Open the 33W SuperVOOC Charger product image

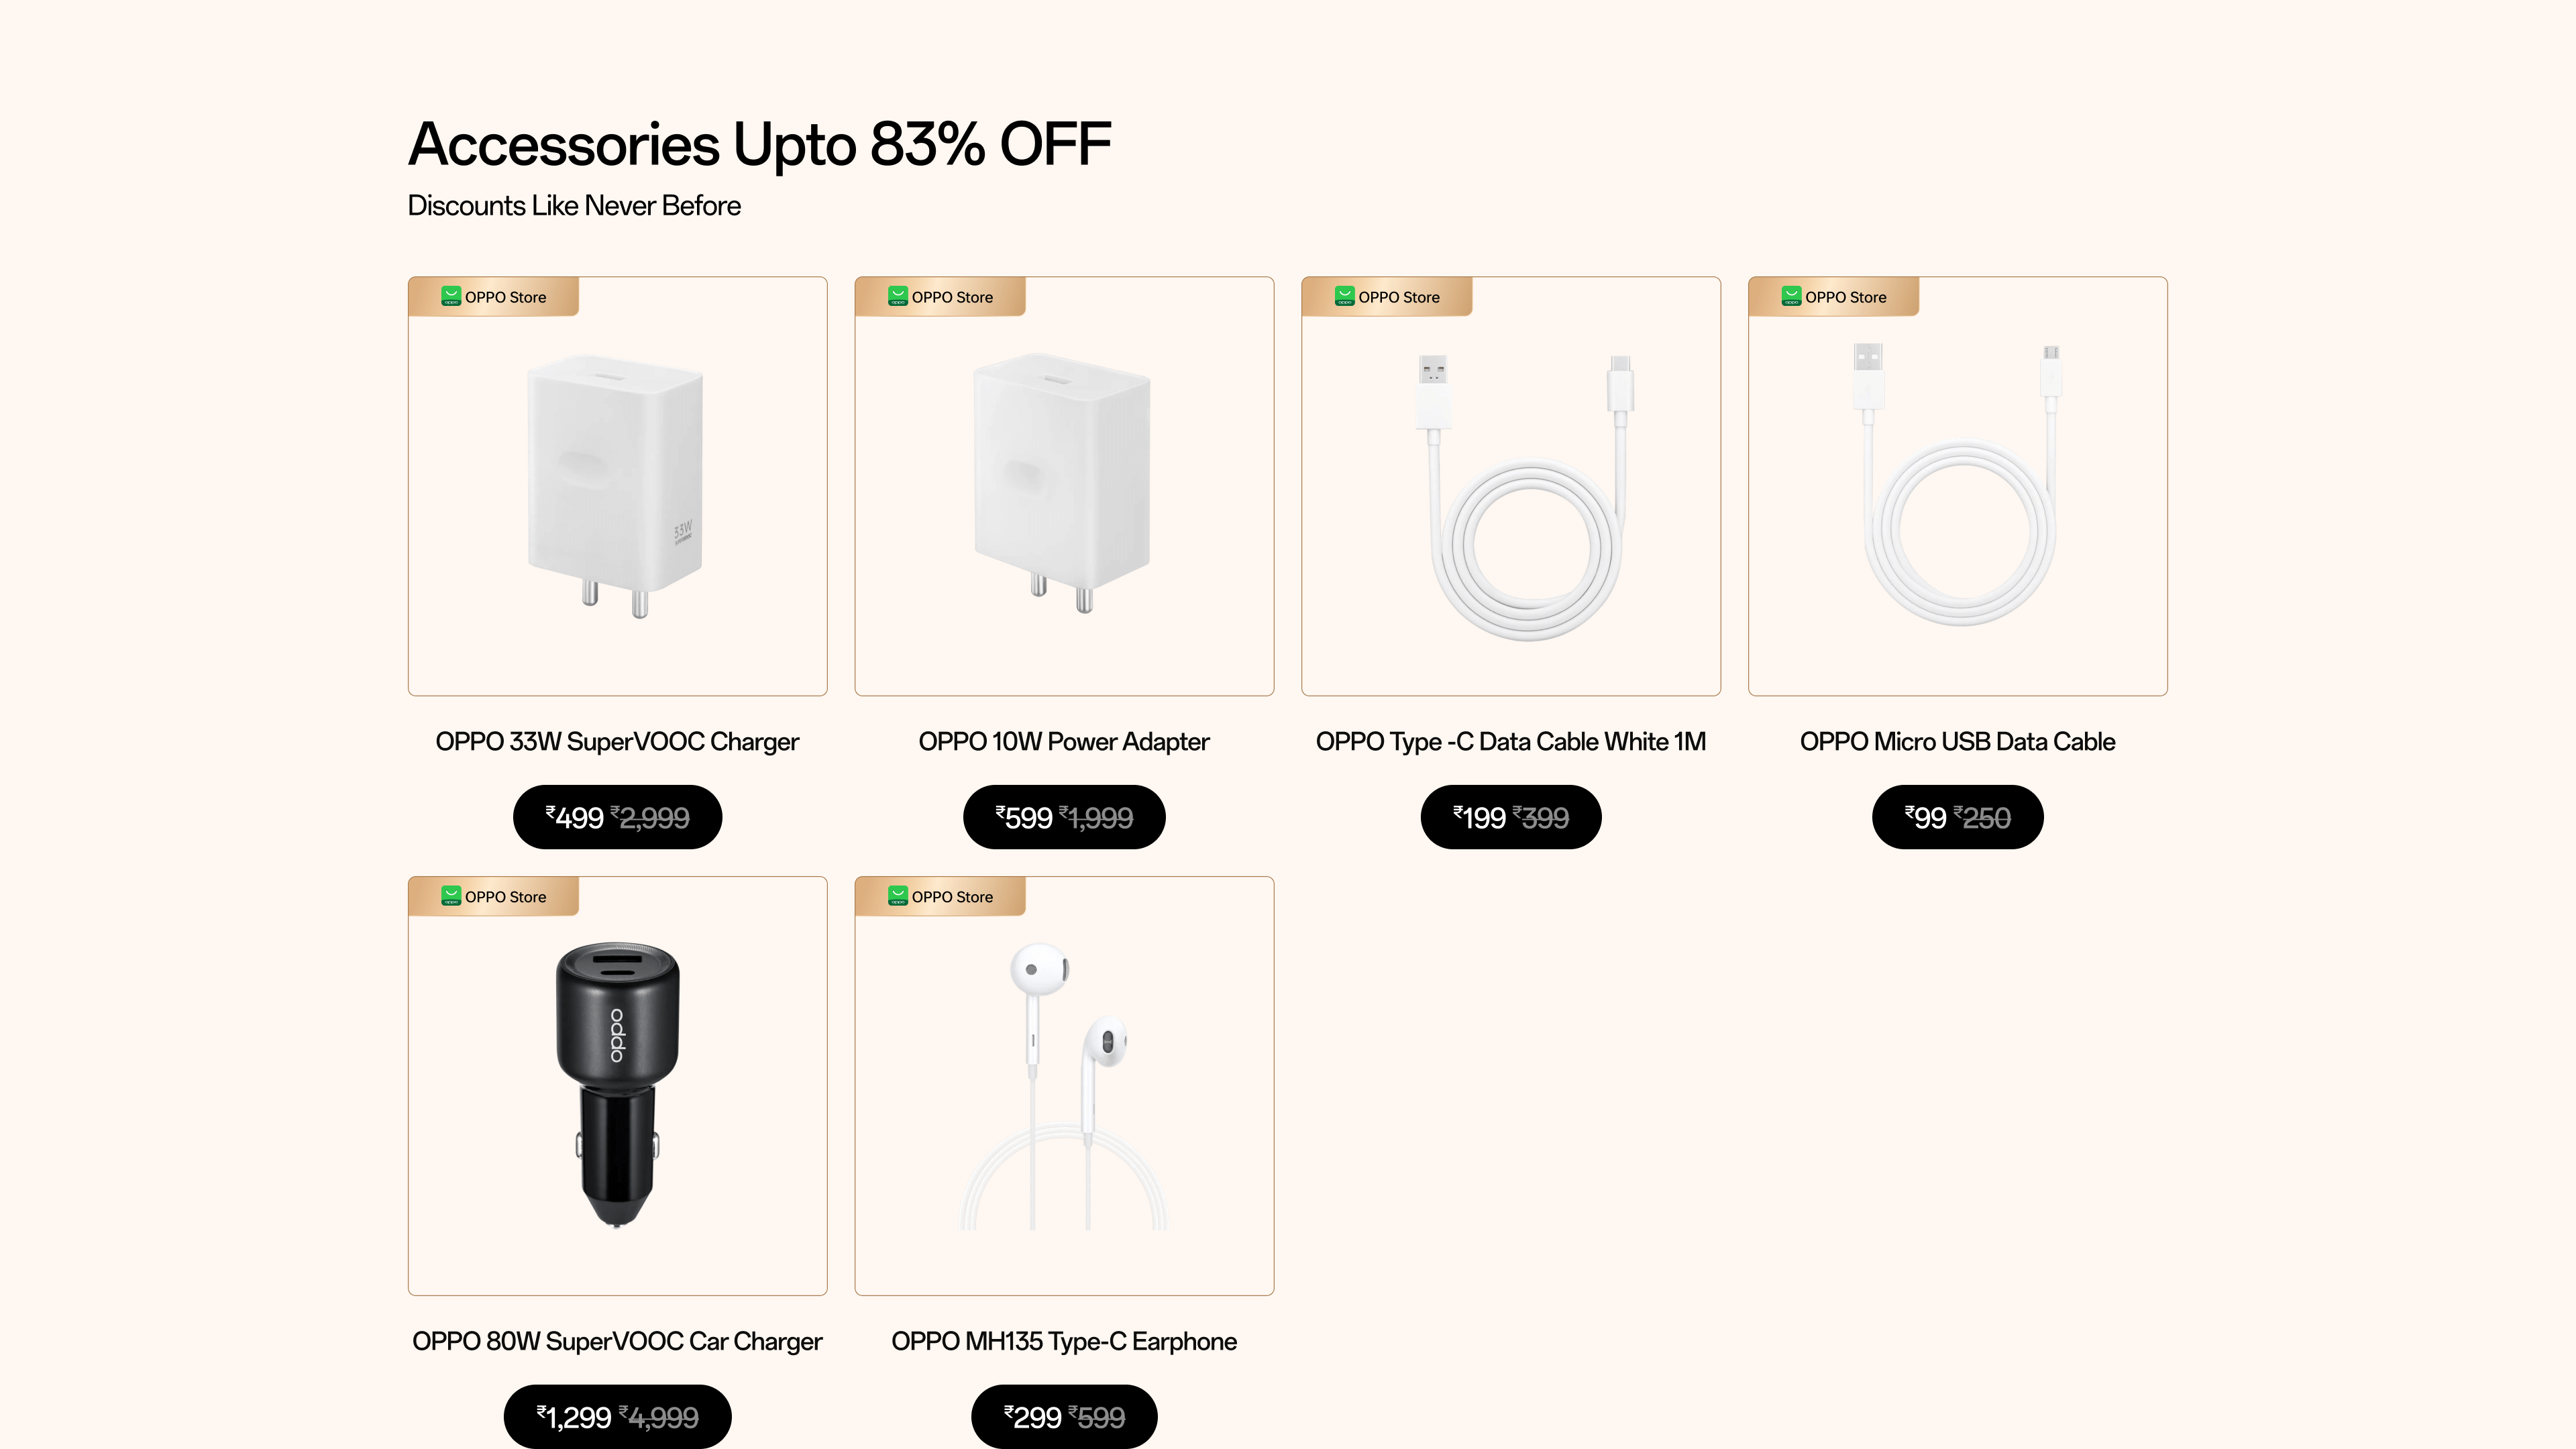point(617,487)
